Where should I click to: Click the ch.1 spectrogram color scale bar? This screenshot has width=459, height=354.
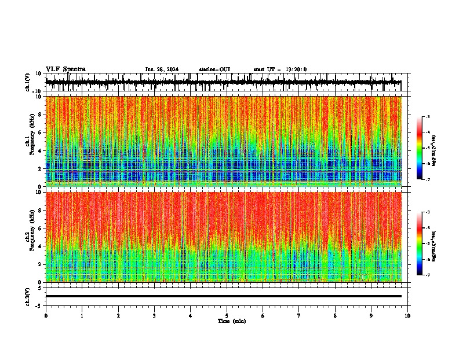[x=420, y=148]
